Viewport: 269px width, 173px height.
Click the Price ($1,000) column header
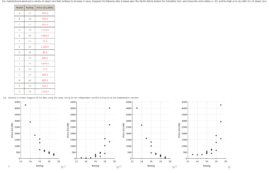coord(44,8)
